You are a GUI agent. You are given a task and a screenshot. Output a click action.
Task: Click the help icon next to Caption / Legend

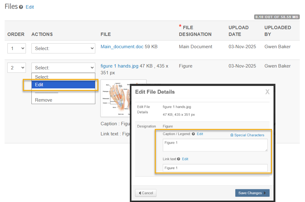coord(193,134)
